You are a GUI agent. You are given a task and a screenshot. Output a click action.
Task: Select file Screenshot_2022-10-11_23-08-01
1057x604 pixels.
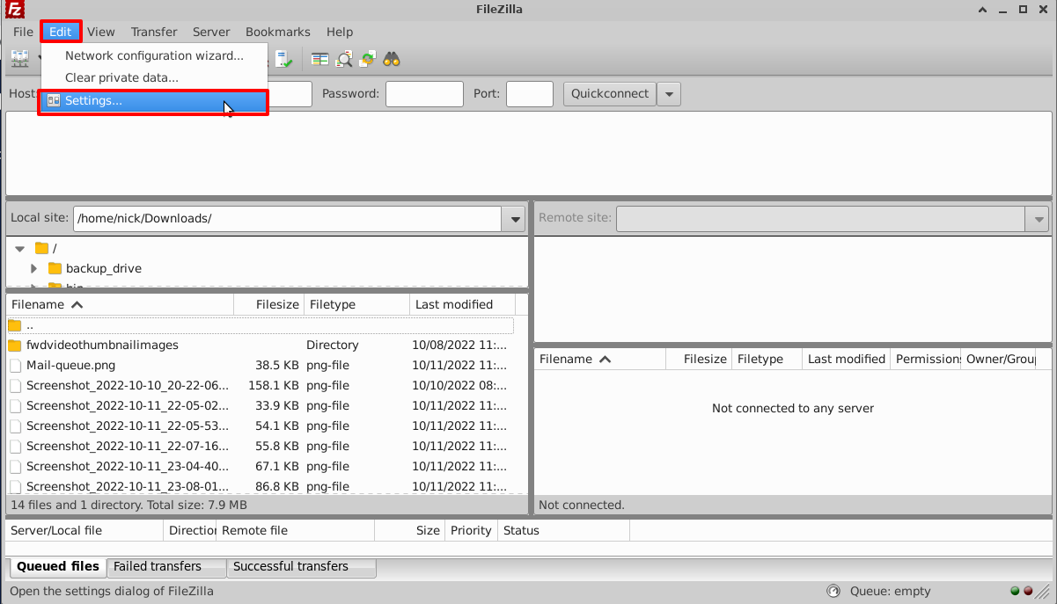click(x=127, y=487)
